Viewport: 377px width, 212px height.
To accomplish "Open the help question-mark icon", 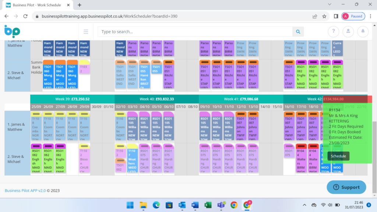I will click(333, 32).
